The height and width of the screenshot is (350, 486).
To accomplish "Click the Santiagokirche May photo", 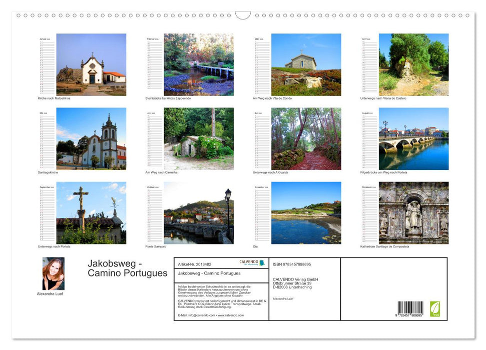I will click(x=92, y=138).
